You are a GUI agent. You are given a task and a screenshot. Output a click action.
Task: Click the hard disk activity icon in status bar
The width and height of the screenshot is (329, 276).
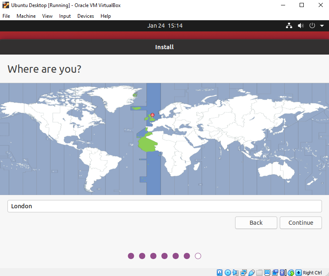(x=219, y=272)
